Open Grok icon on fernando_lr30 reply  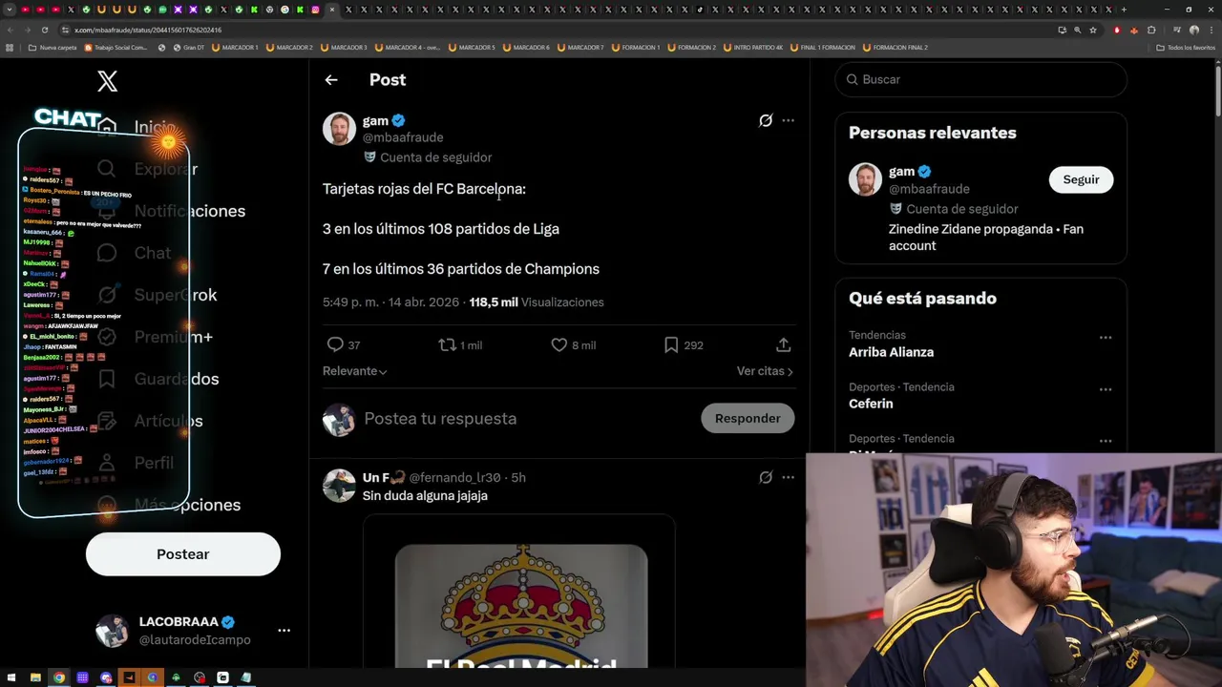pyautogui.click(x=766, y=477)
